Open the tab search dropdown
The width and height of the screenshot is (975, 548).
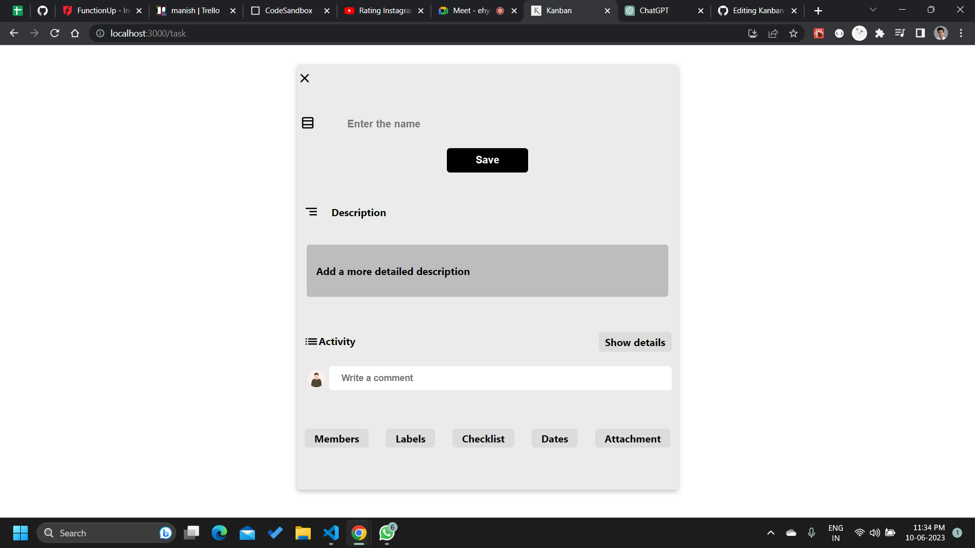[x=873, y=10]
